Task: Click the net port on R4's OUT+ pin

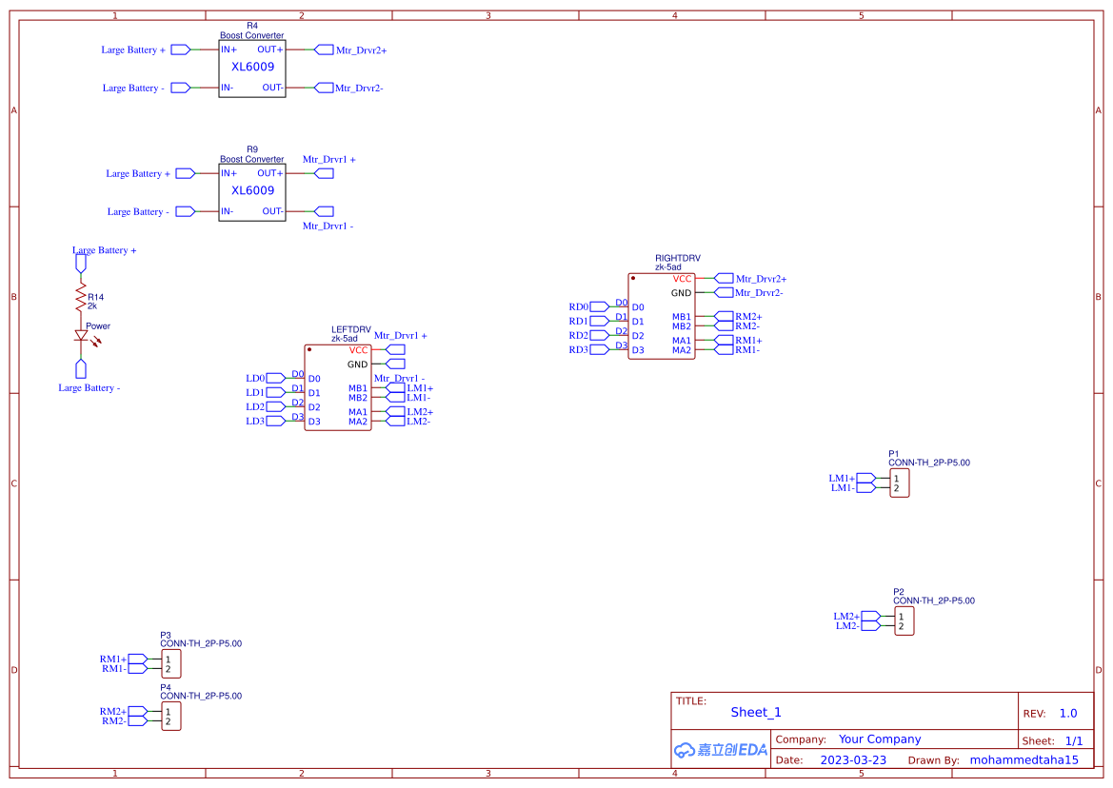Action: click(x=324, y=49)
